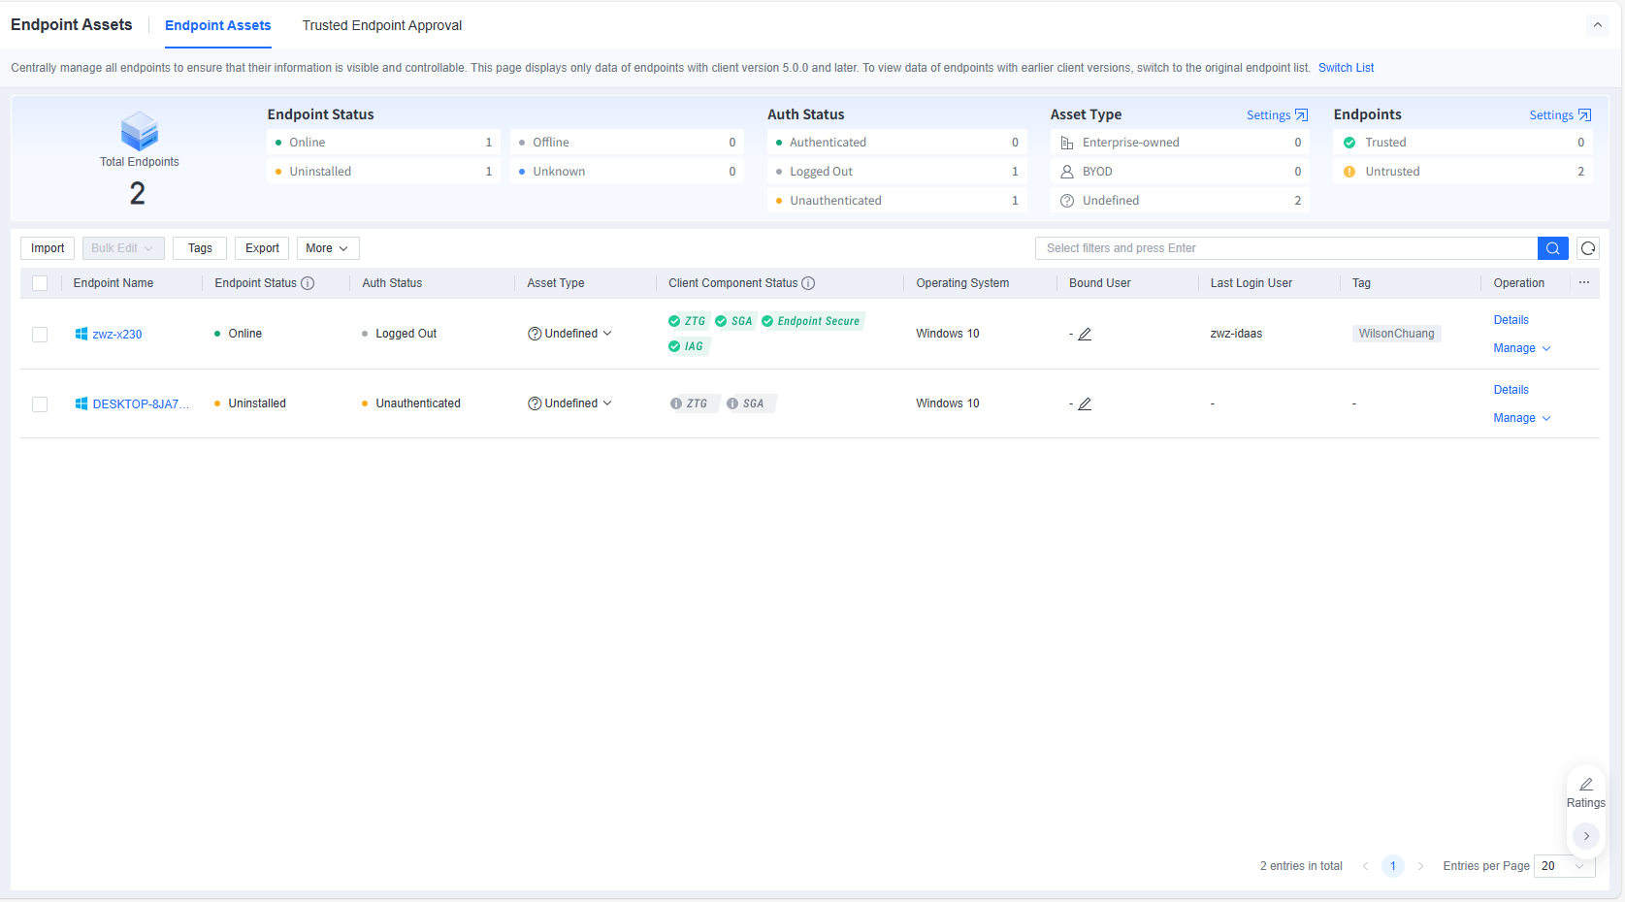Click the Windows icon beside DESKTOP-8JA7
The height and width of the screenshot is (902, 1625).
point(81,403)
